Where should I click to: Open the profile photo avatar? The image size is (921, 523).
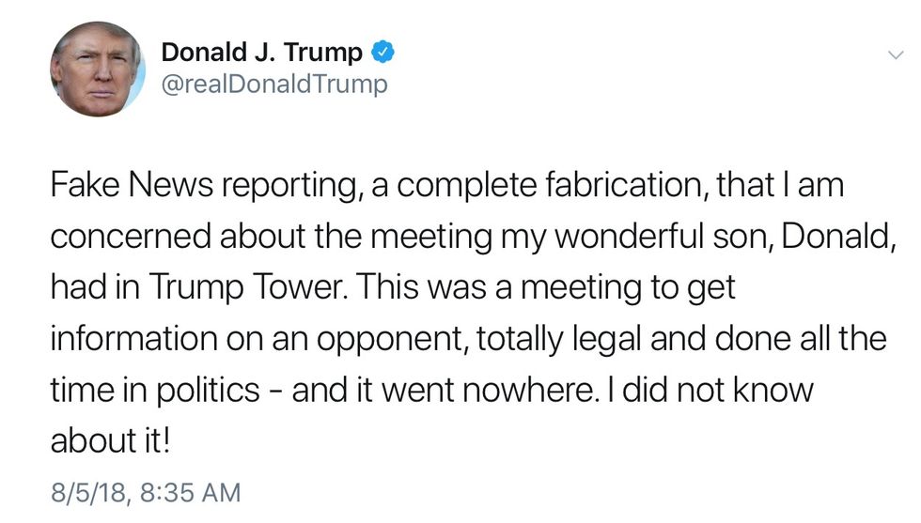click(x=98, y=69)
